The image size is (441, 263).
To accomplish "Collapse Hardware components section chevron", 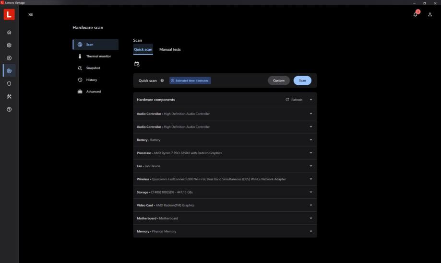I will click(311, 100).
